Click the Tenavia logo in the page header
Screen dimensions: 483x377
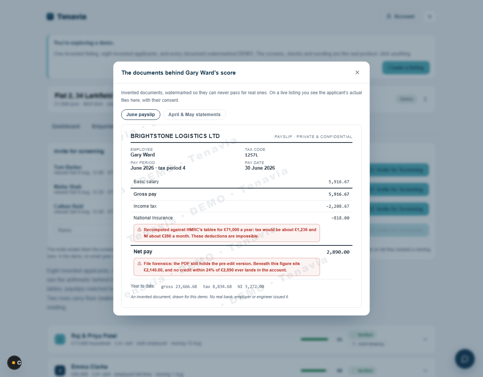pos(67,17)
